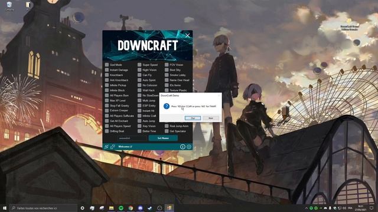
Task: Click the FRA language indicator
Action: [350, 208]
